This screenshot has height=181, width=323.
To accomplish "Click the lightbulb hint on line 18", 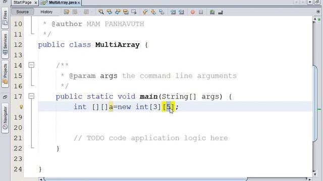I will [x=21, y=107].
